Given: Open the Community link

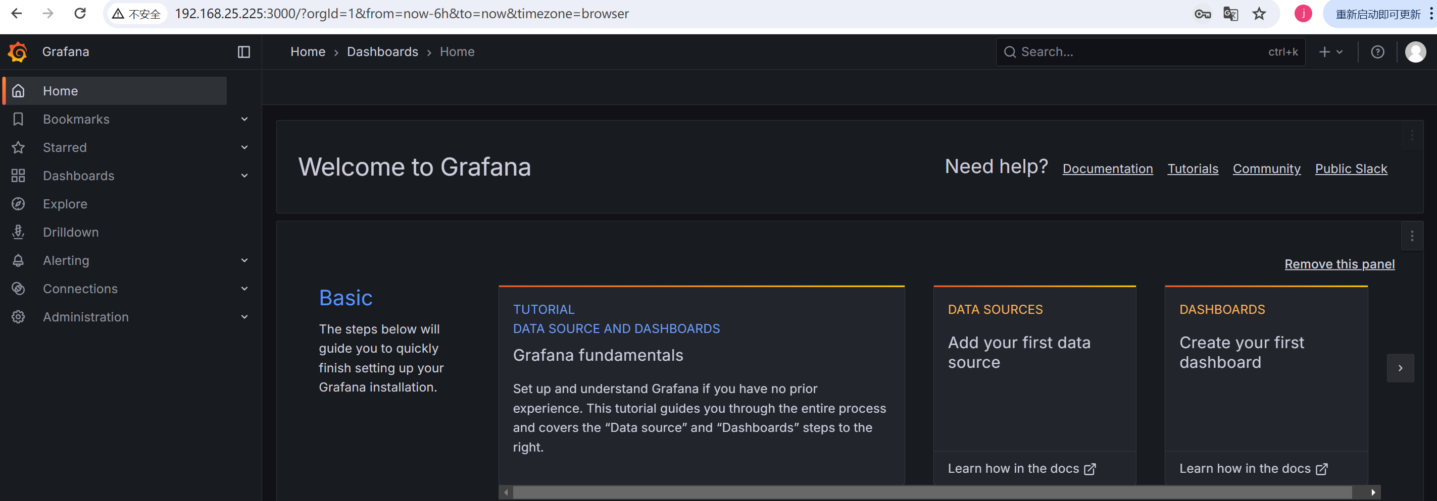Looking at the screenshot, I should tap(1266, 169).
